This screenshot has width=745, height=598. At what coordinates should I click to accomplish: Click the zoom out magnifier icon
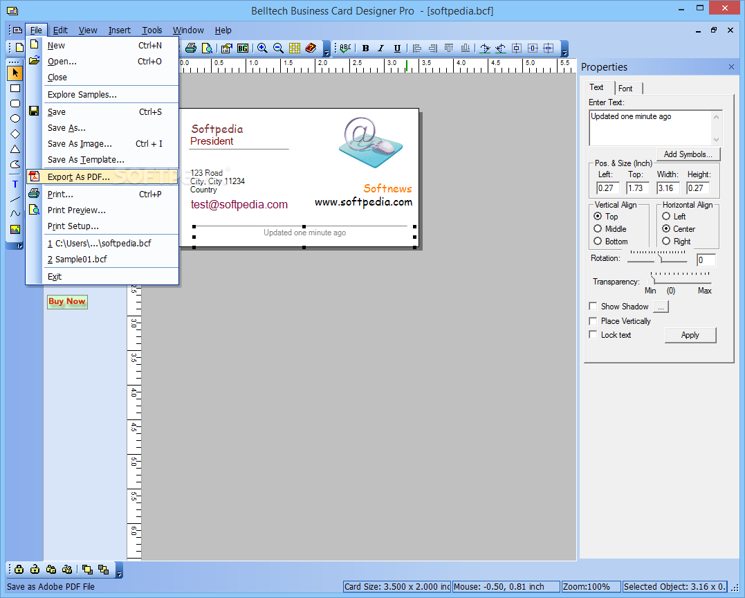[x=279, y=48]
